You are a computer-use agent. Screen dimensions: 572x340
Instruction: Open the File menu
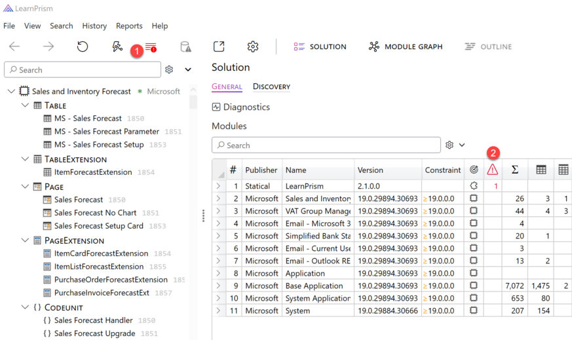(x=9, y=26)
